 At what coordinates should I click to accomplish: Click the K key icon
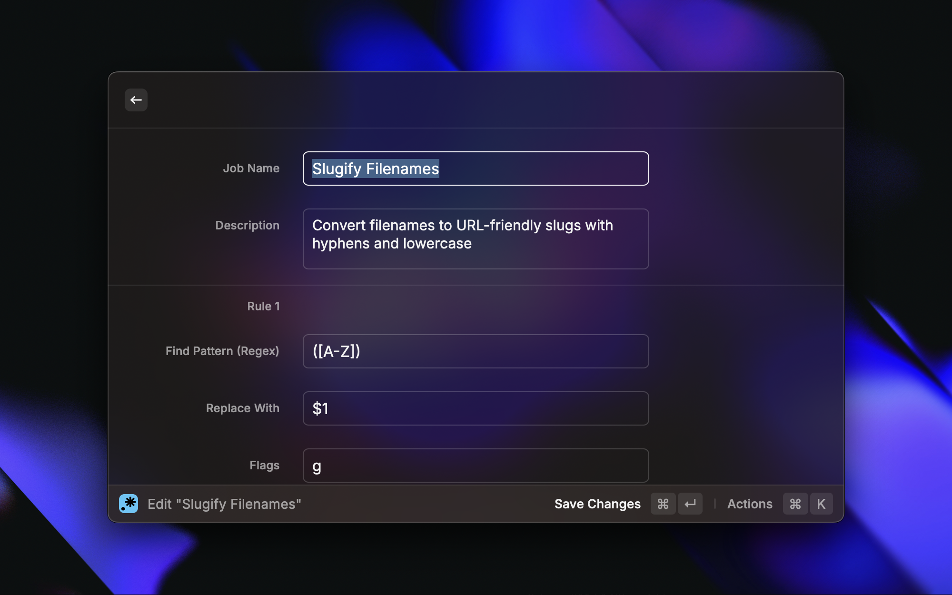(821, 504)
